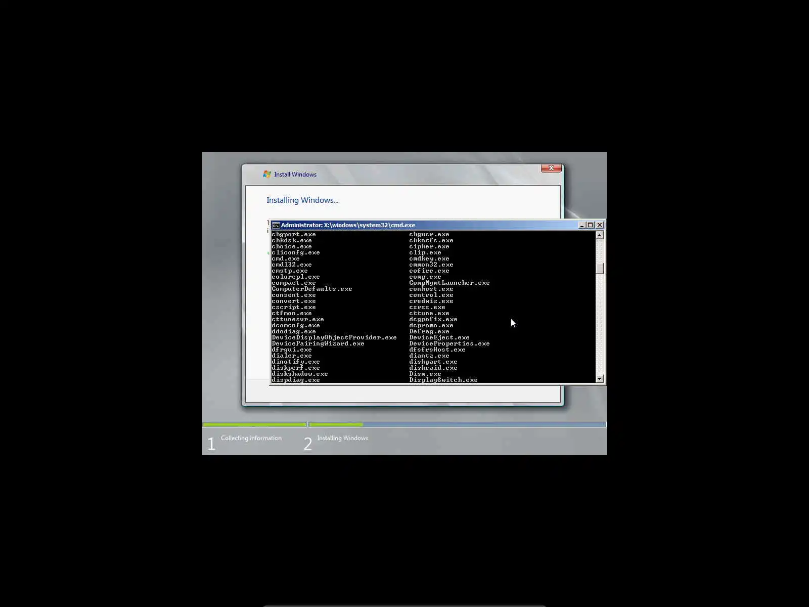This screenshot has height=607, width=809.
Task: Close the Administrator cmd.exe window
Action: coord(600,225)
